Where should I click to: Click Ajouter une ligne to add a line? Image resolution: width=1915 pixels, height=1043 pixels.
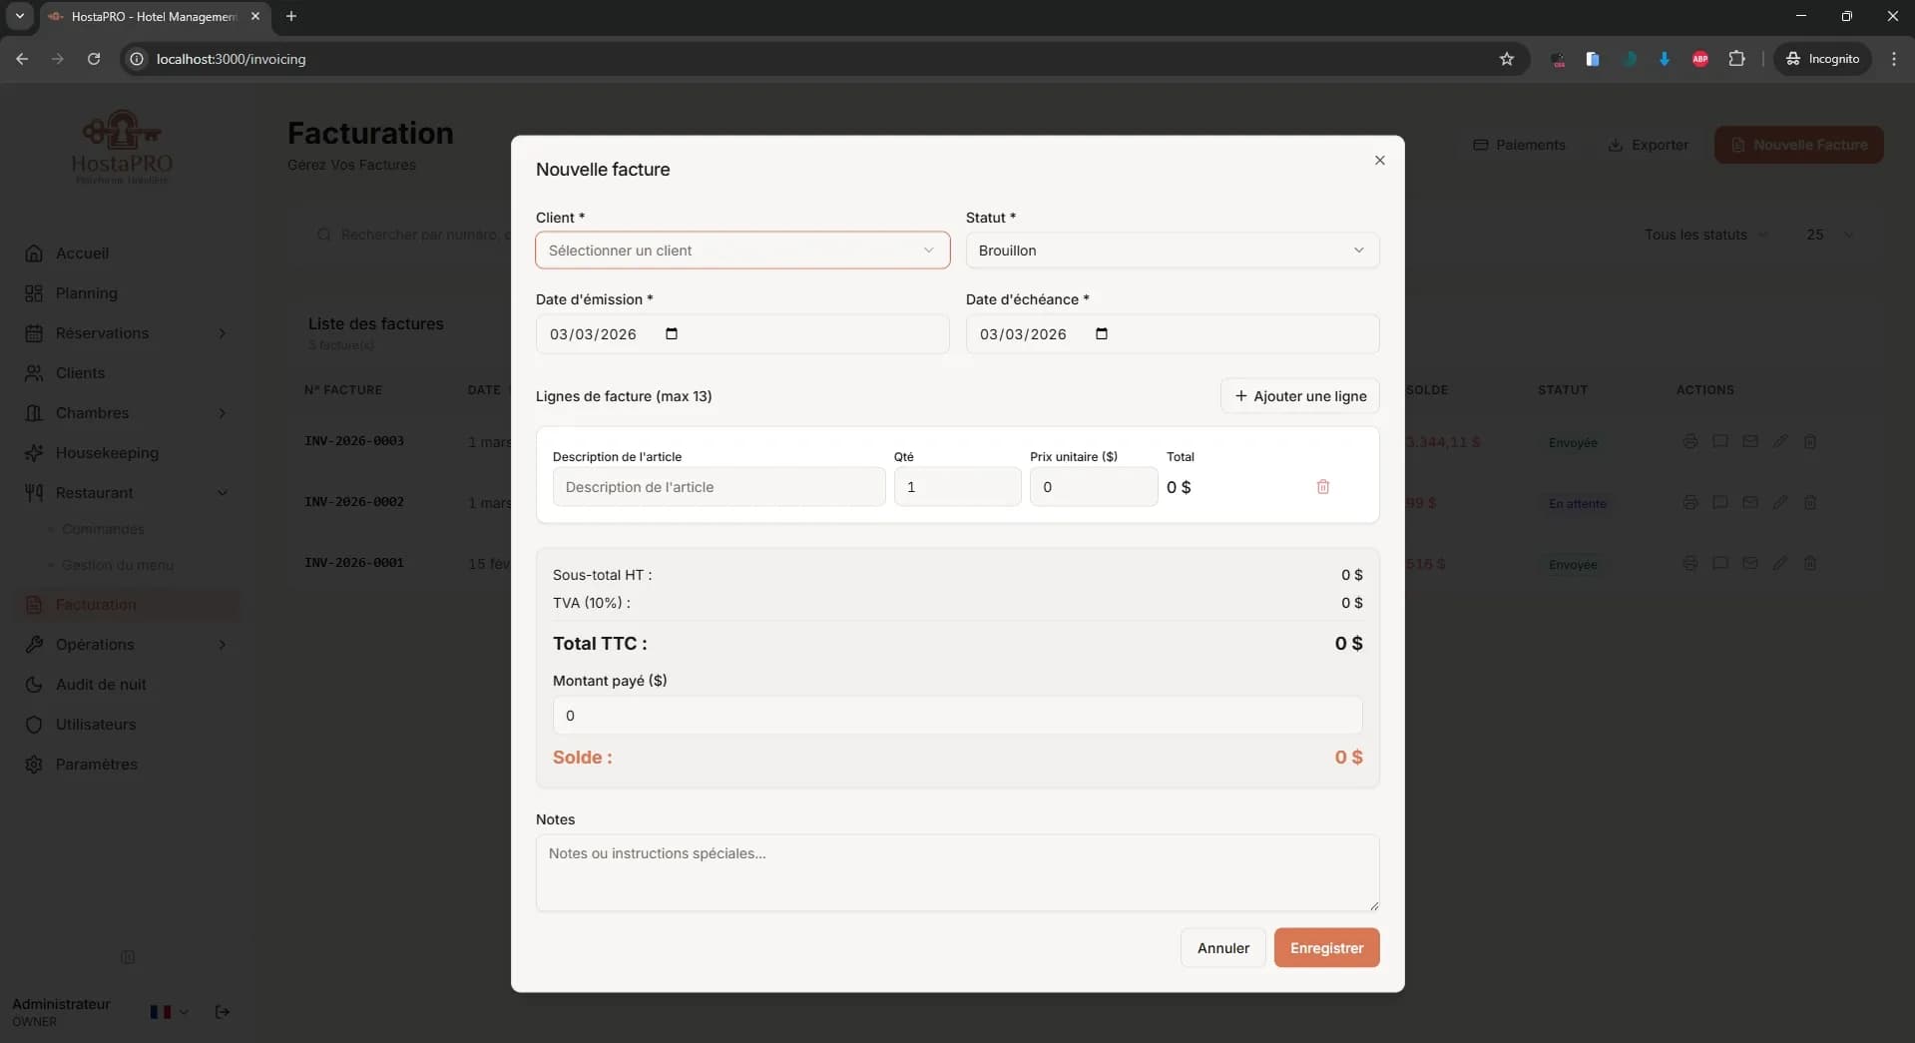(x=1299, y=395)
